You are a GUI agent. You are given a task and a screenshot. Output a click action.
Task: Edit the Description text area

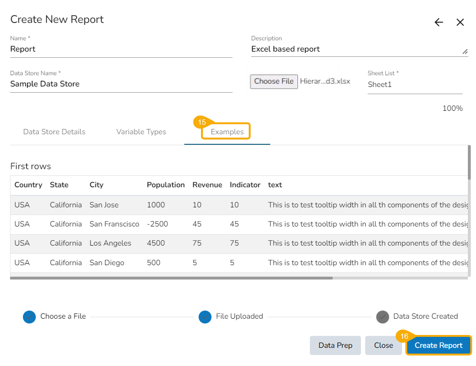(x=356, y=49)
